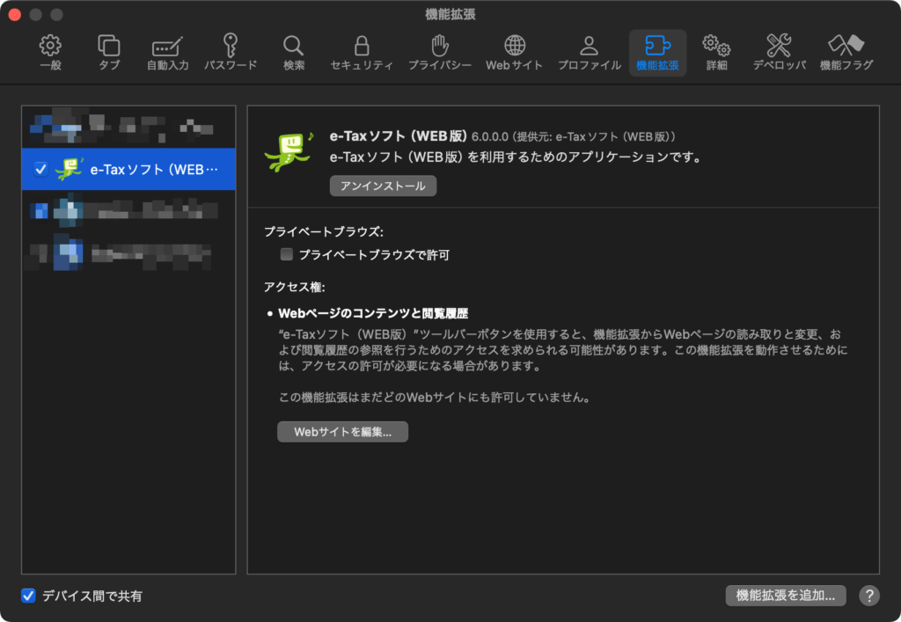Select the 機能拡張 (Extensions) tab
Viewport: 901px width, 622px height.
coord(657,53)
